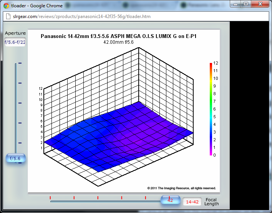This screenshot has width=272, height=213.
Task: Click the chart title Panasonic 14-42mm text
Action: pyautogui.click(x=118, y=36)
